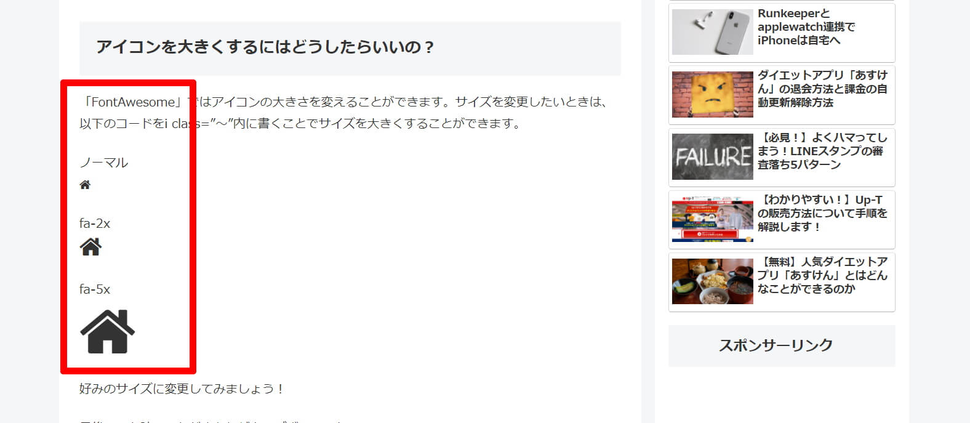The image size is (970, 423).
Task: Open the angry face brick wall thumbnail
Action: 712,94
